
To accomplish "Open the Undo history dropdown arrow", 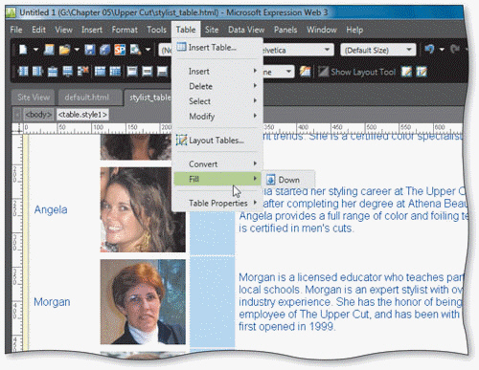I will (x=442, y=50).
